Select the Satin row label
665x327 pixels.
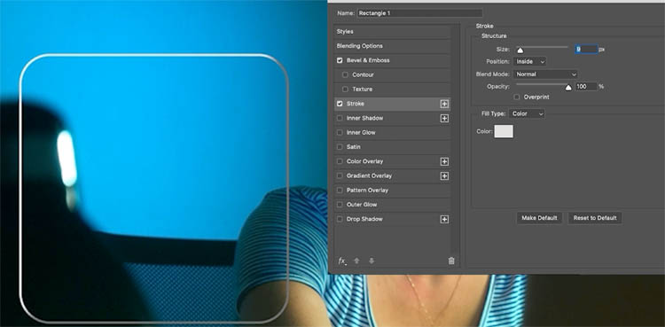354,147
